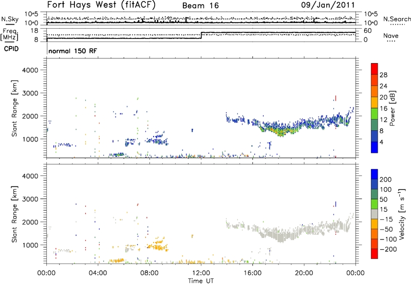Click the 'Beam 16' label
Screen dimensions: 411x284
[x=200, y=6]
